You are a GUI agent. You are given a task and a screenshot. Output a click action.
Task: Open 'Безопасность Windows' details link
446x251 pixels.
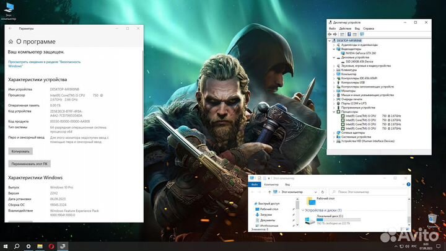coord(45,64)
